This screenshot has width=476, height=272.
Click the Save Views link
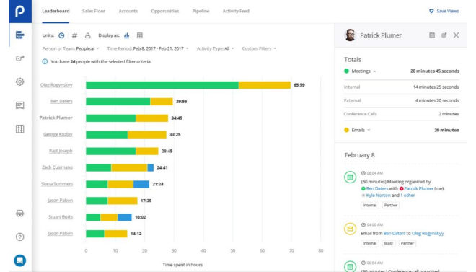[x=444, y=11]
